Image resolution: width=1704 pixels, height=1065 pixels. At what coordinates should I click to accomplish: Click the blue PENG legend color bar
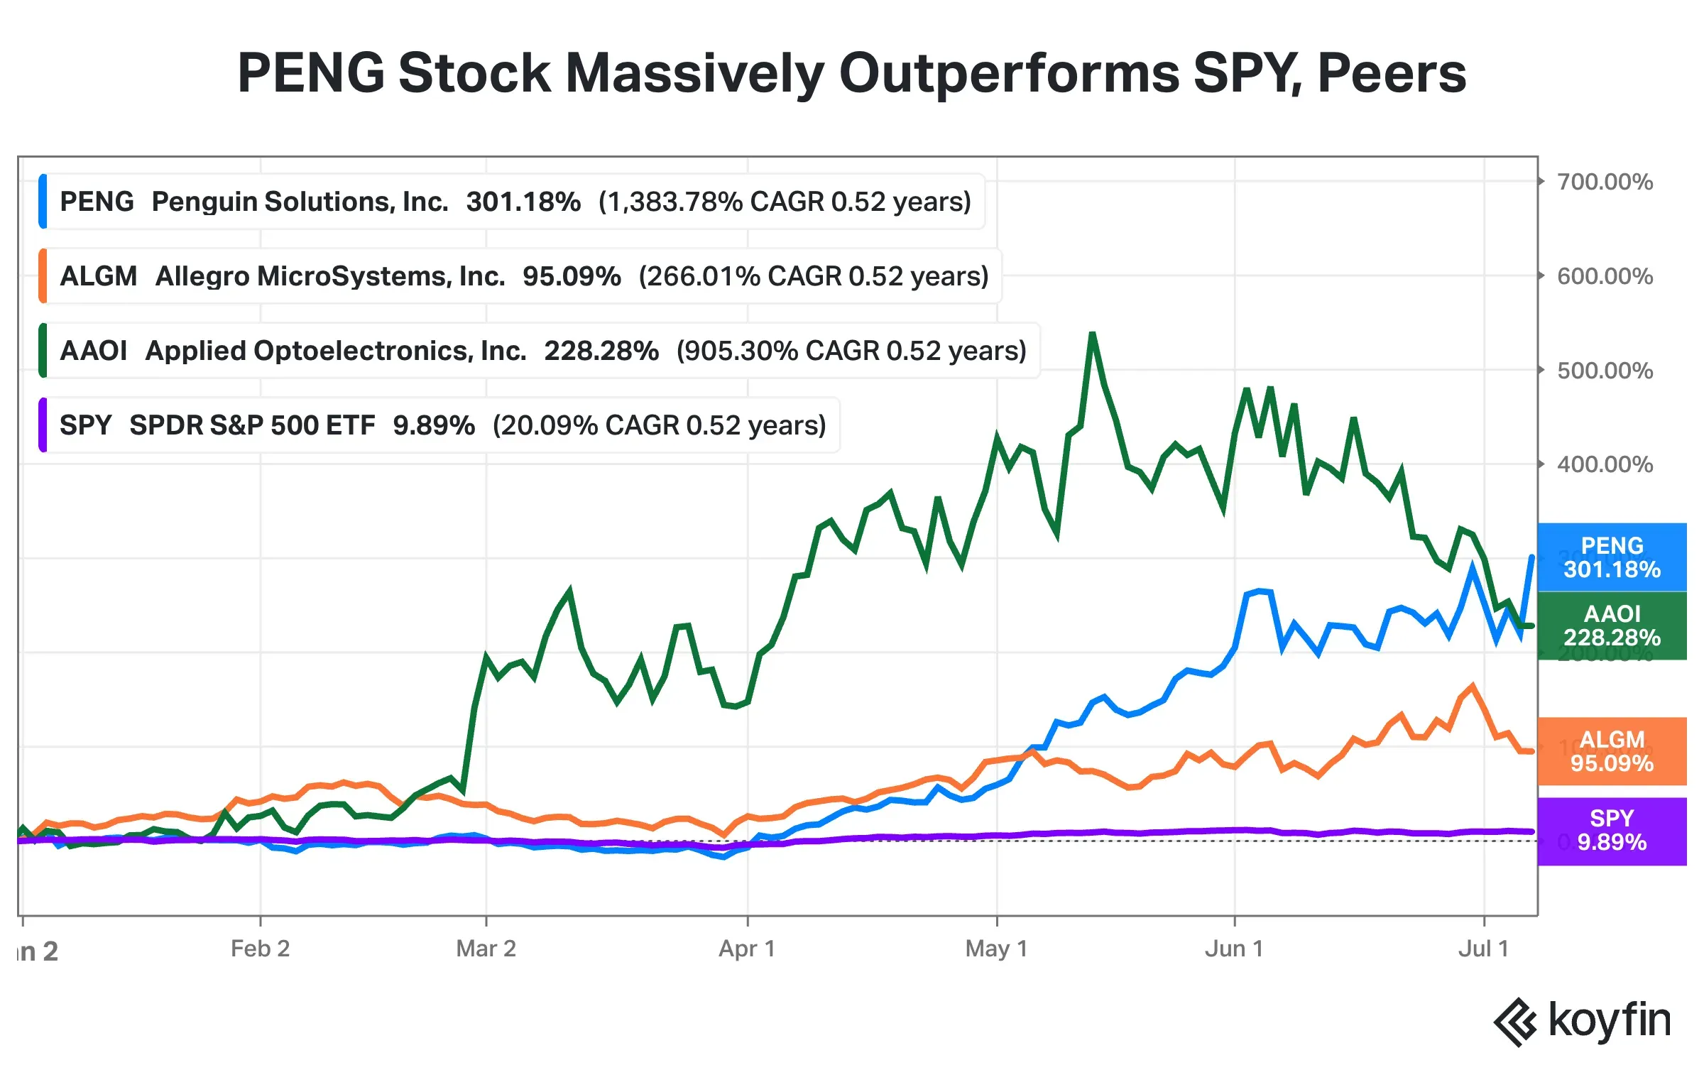[43, 202]
